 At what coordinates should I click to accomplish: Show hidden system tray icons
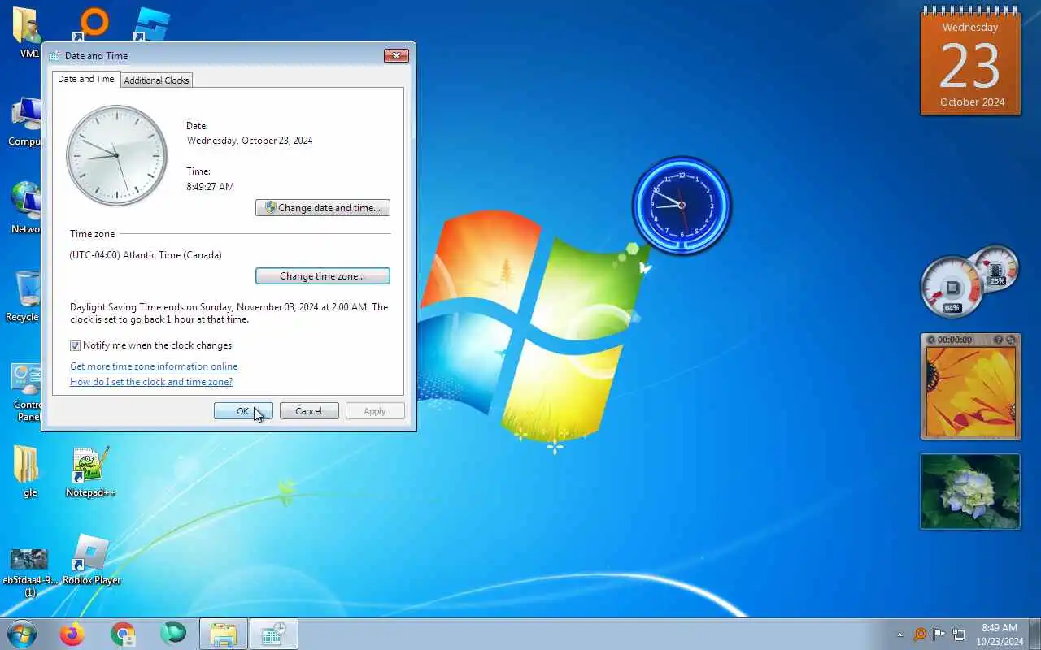pos(899,635)
